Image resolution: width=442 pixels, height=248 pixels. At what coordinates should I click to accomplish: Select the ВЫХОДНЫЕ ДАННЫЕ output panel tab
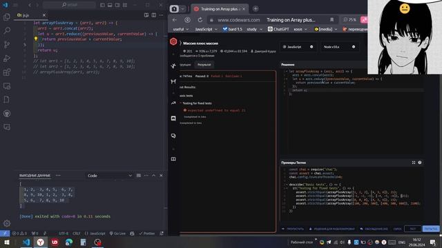tap(35, 176)
